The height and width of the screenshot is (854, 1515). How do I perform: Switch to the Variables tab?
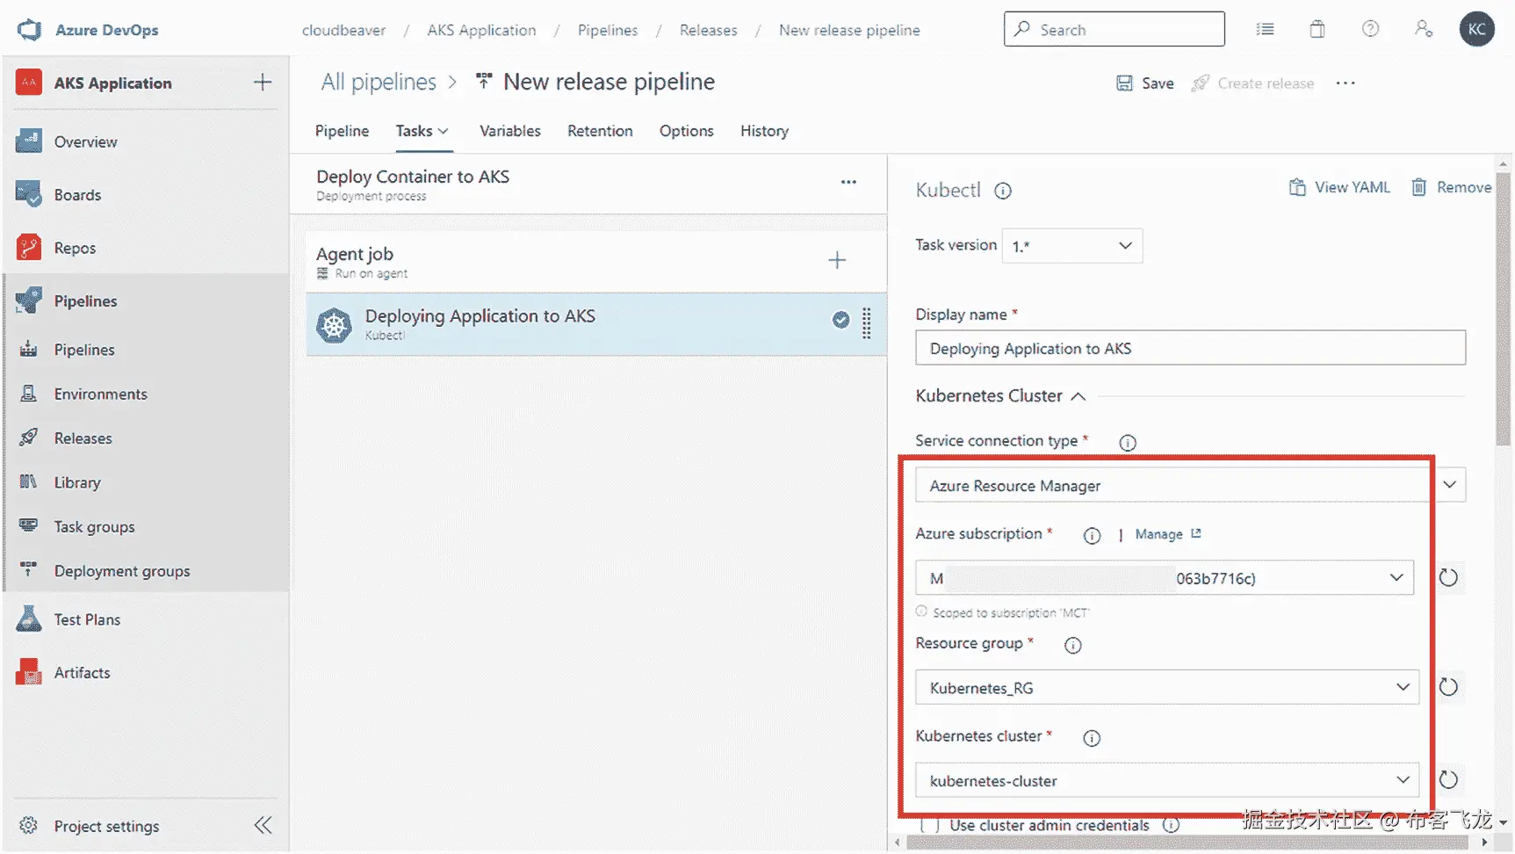tap(510, 131)
